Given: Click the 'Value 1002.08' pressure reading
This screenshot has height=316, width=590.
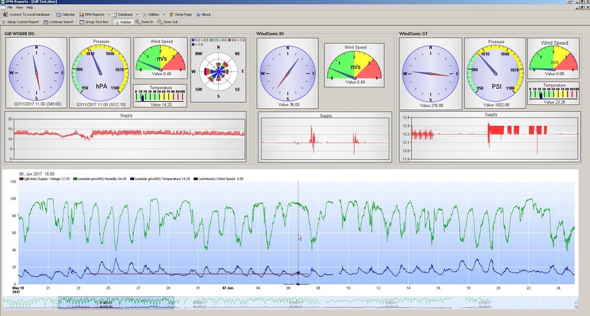Looking at the screenshot, I should (496, 105).
